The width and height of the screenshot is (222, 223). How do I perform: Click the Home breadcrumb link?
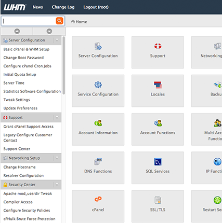[81, 22]
